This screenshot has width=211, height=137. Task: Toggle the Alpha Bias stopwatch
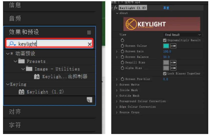(x=122, y=68)
